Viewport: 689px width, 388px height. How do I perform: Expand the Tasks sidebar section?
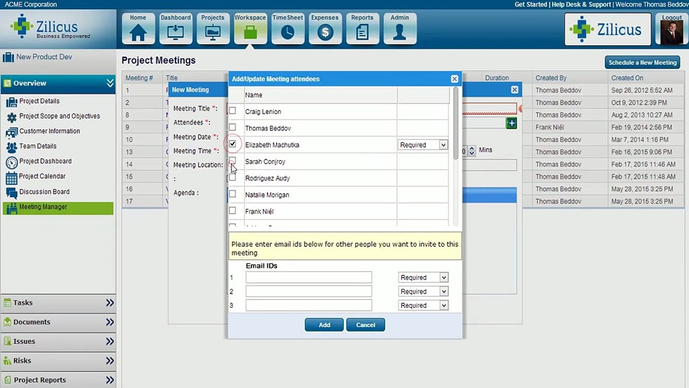[110, 303]
